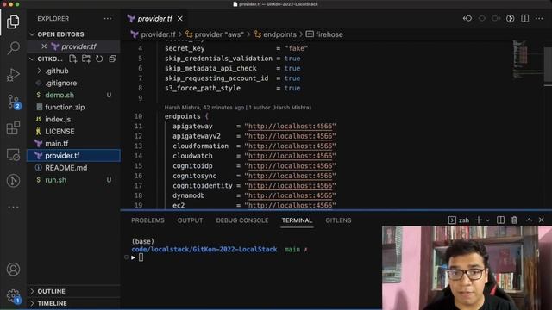Viewport: 552px width, 310px height.
Task: Create a new folder in the project
Action: [x=86, y=59]
